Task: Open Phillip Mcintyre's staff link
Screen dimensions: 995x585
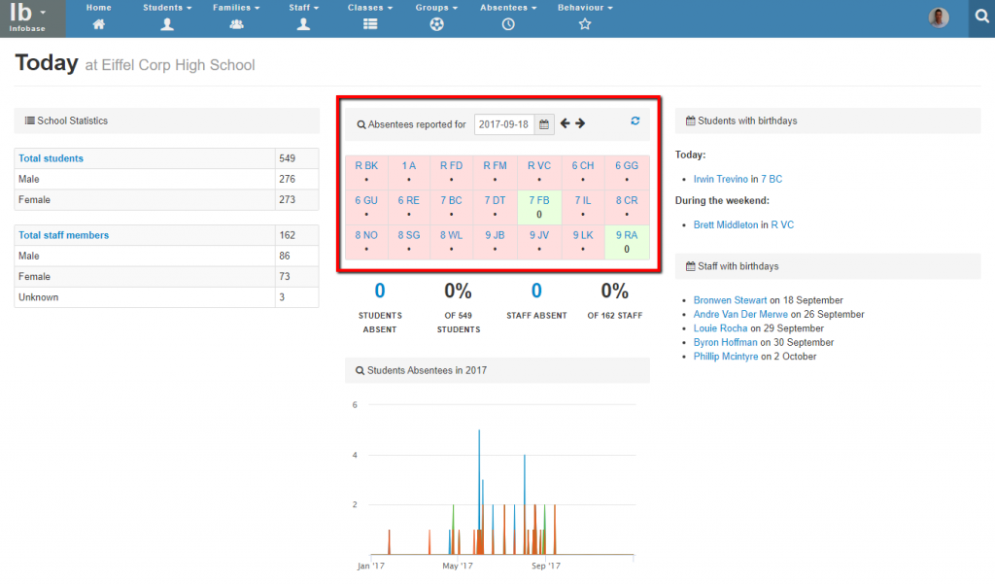Action: click(x=726, y=356)
